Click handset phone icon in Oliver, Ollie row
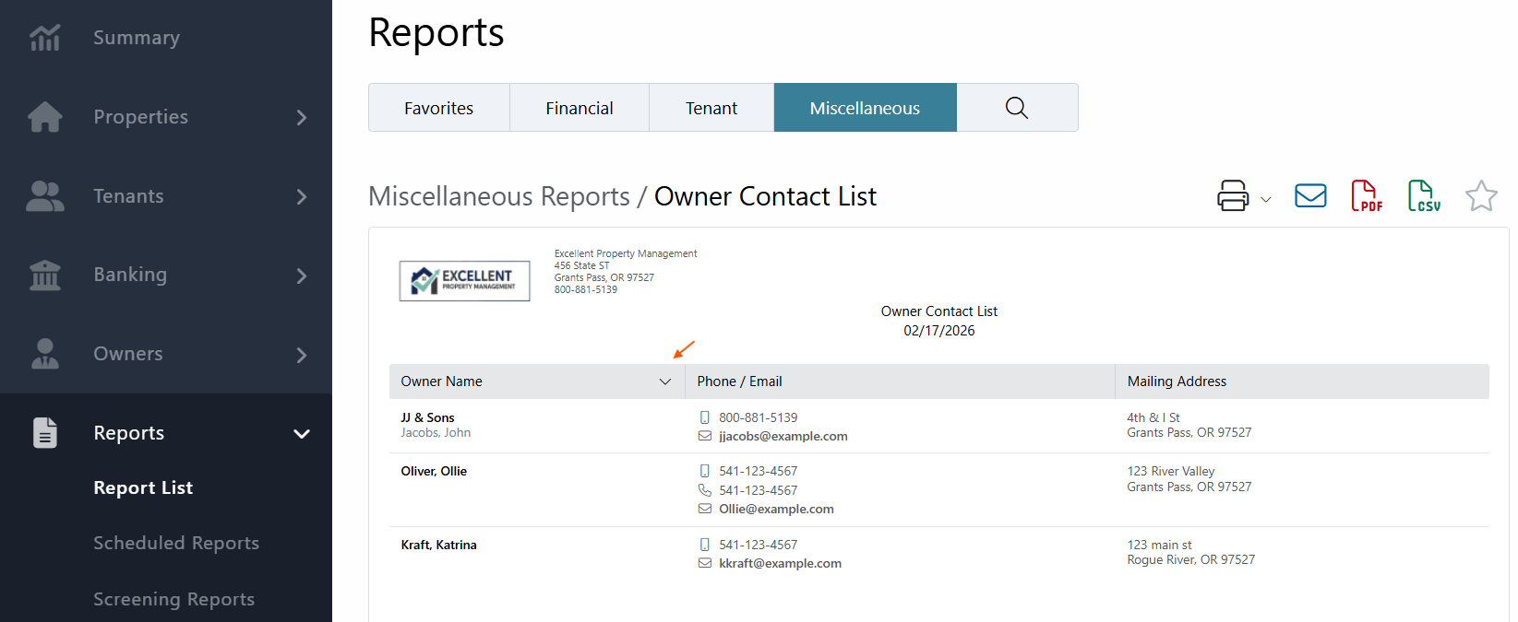1518x622 pixels. [705, 490]
